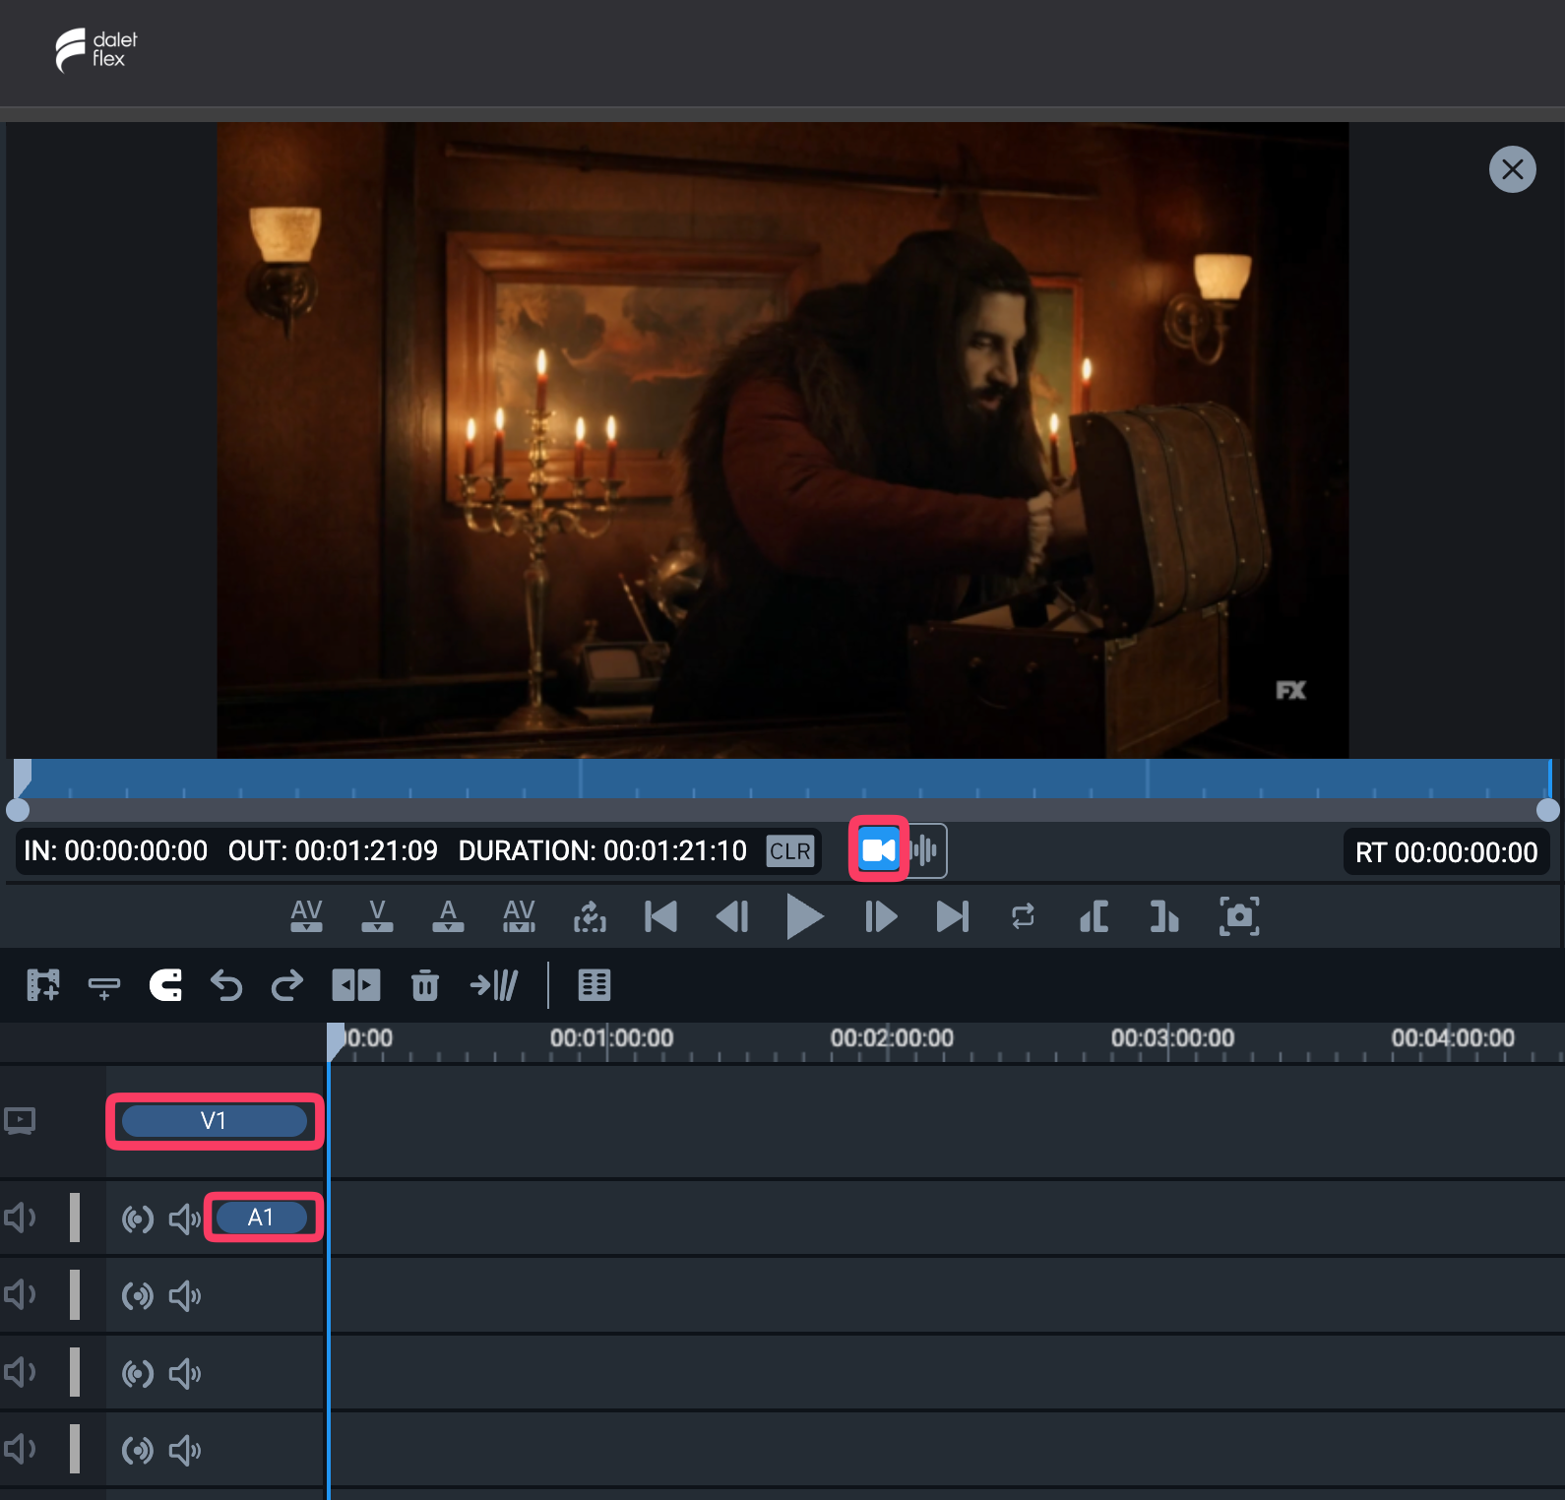Capture a frame snapshot
This screenshot has width=1565, height=1500.
point(1239,917)
